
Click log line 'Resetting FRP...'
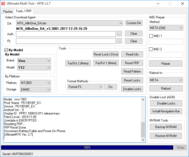click(14, 124)
